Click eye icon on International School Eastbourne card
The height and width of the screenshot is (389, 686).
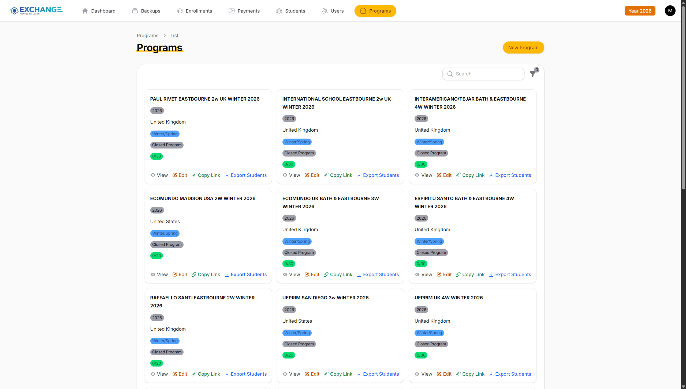pos(285,175)
